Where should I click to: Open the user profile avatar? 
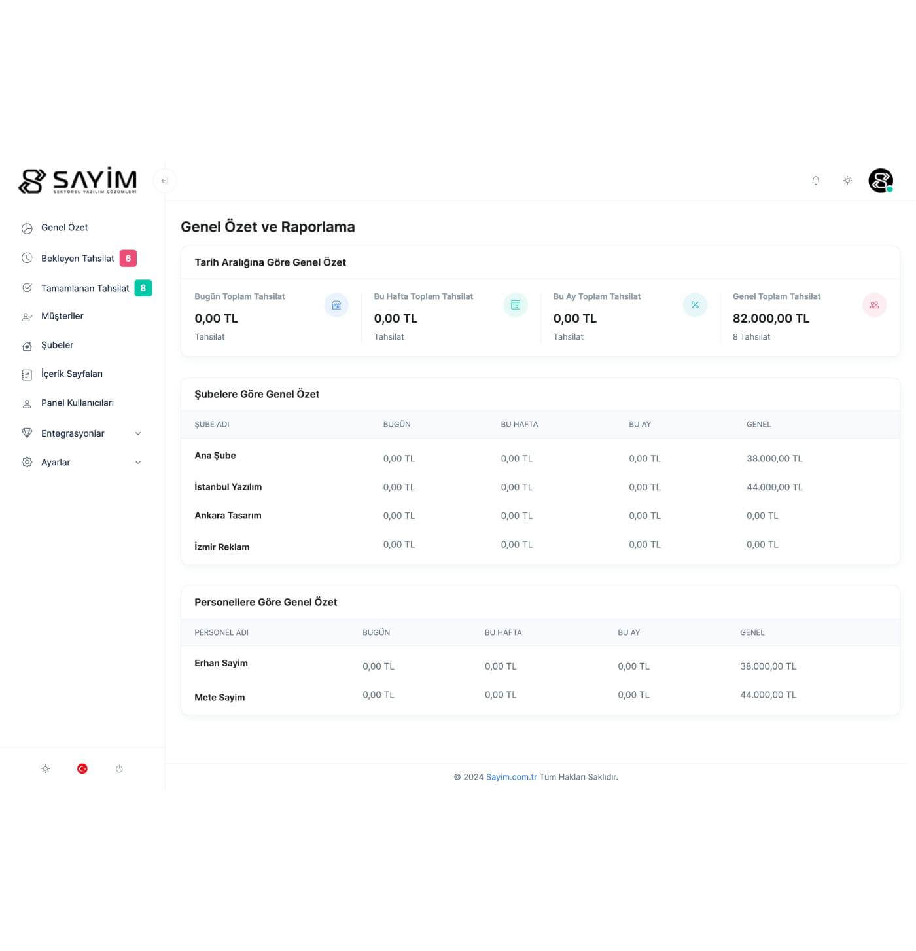(880, 181)
